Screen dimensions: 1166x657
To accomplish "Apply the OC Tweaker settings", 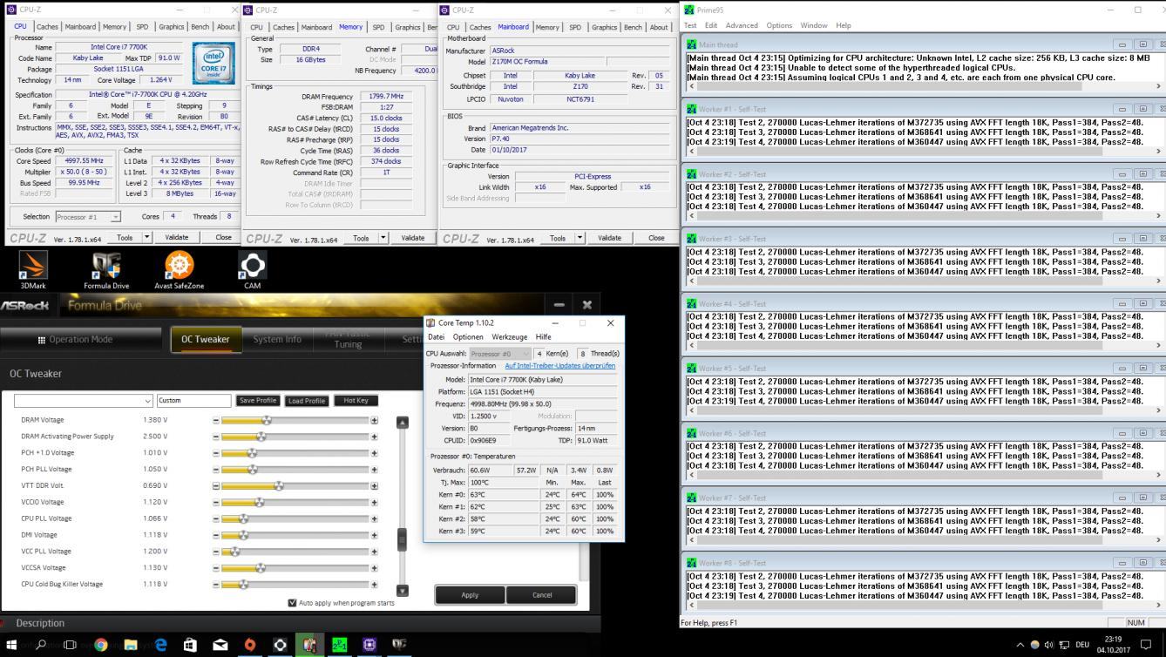I will point(470,595).
